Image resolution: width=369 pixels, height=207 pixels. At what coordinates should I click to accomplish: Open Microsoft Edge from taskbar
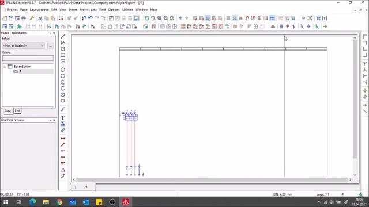pyautogui.click(x=32, y=202)
